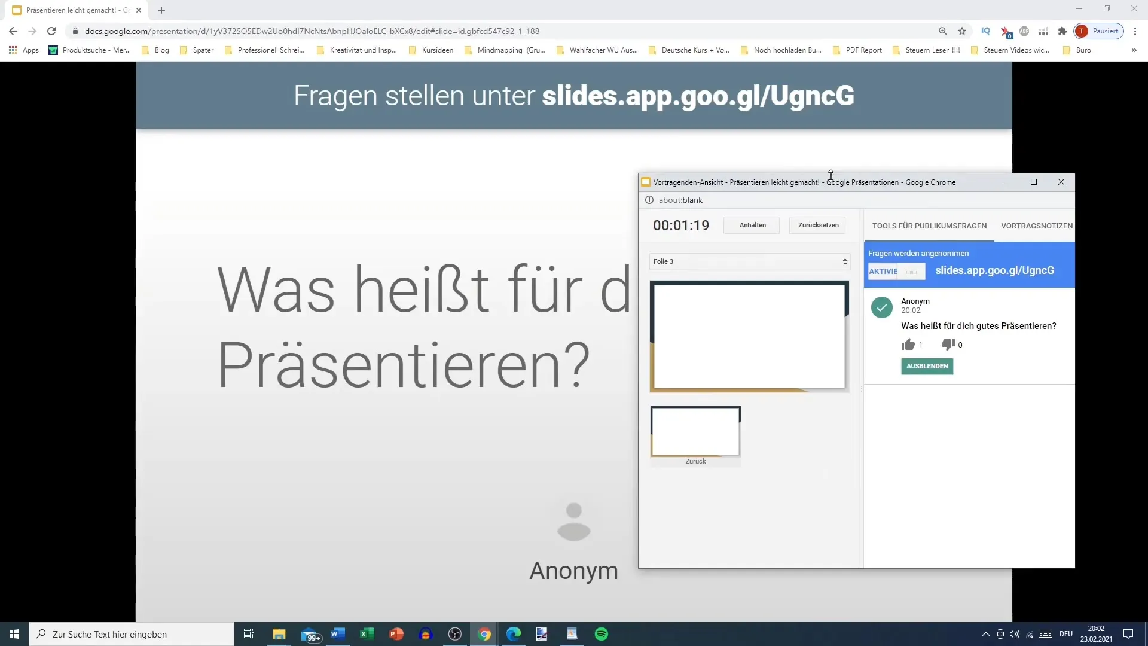1148x646 pixels.
Task: Show hidden system tray icons chevron
Action: [985, 634]
